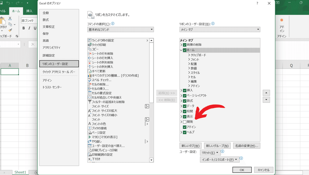Screen dimensions: 309x175
Task: Click the フォントの色 icon
Action: coord(90,124)
